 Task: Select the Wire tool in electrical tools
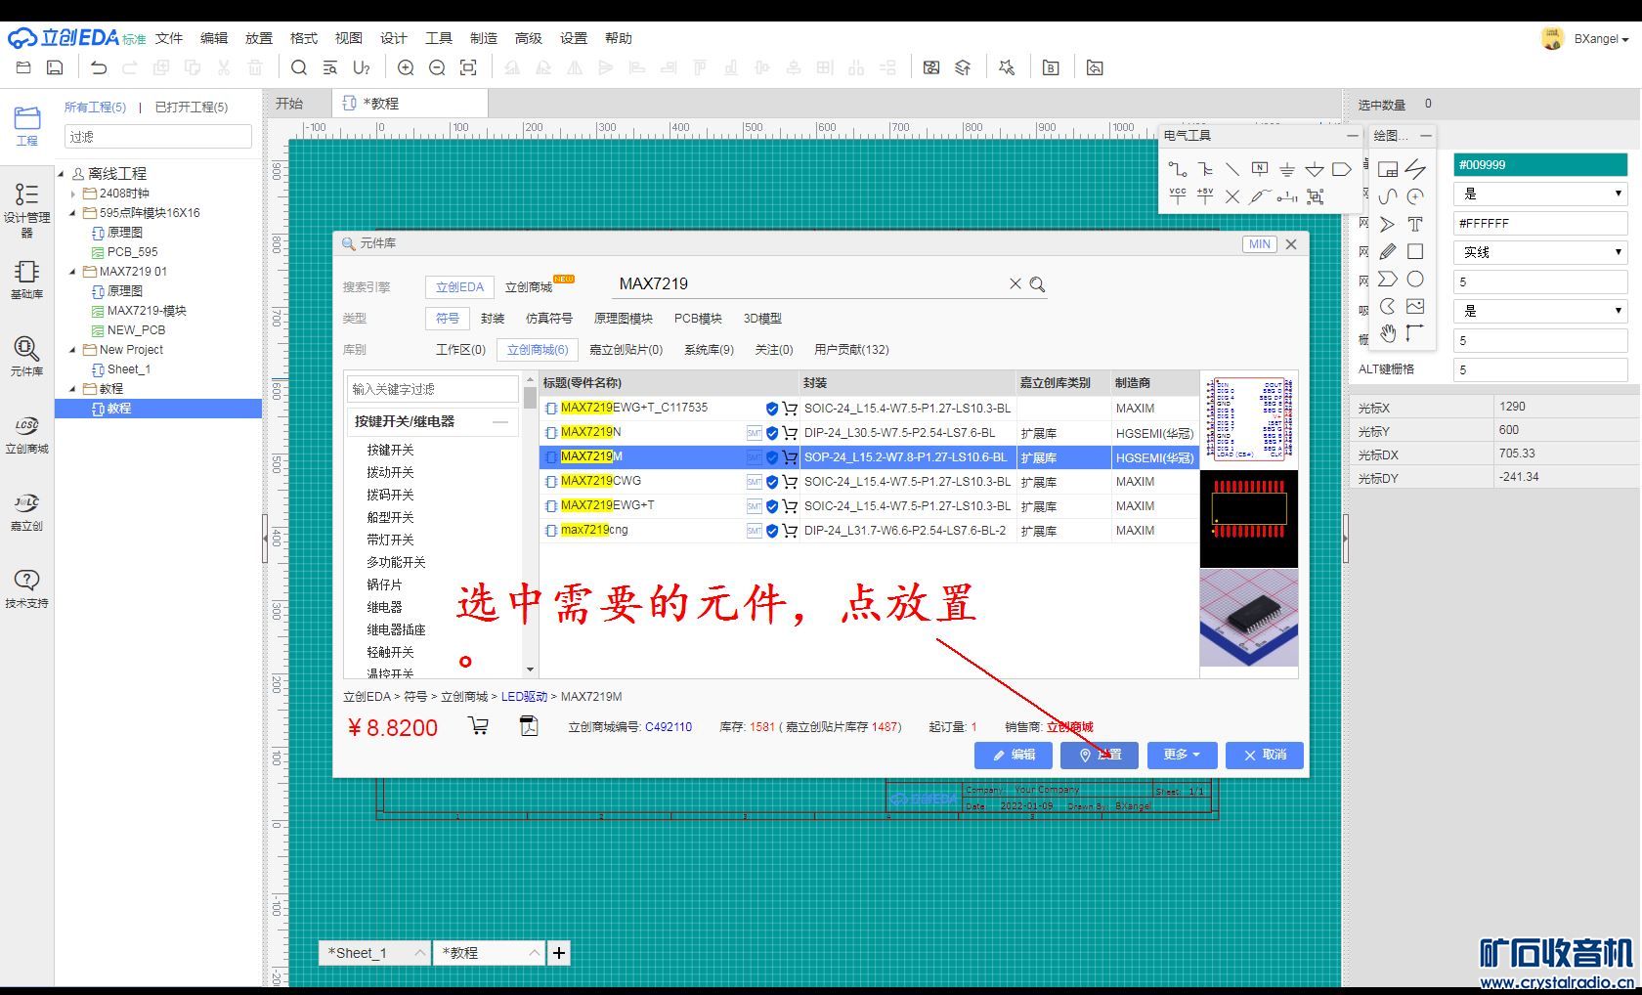point(1178,169)
